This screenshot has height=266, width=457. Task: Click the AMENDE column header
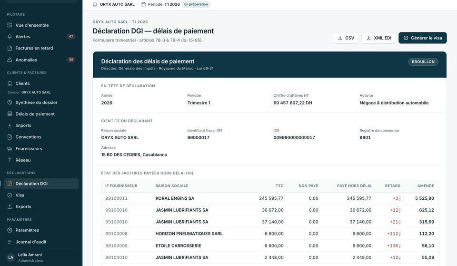point(426,186)
